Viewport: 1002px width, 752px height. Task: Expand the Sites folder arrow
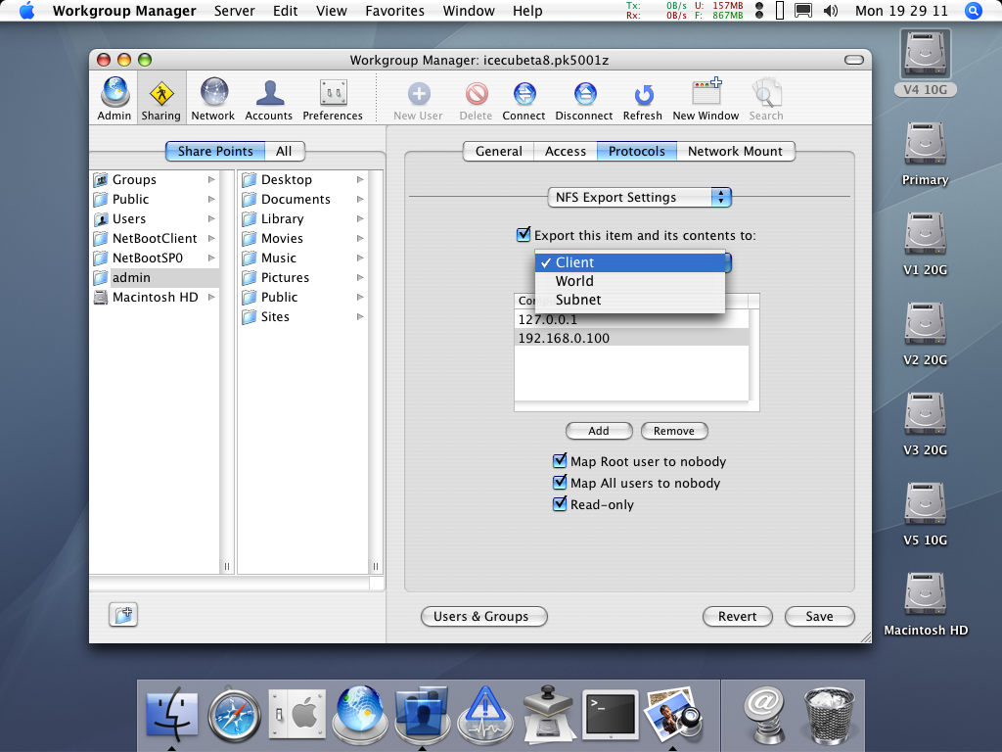point(360,316)
